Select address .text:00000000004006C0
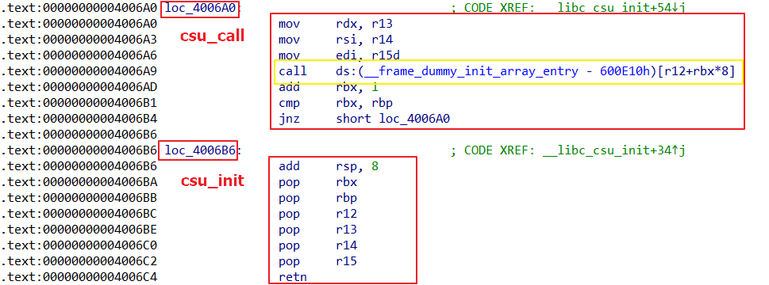The width and height of the screenshot is (769, 285). (x=79, y=245)
